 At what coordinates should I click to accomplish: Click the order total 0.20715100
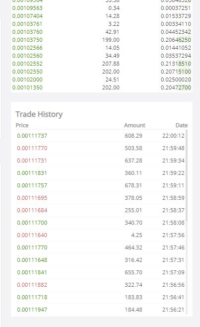[176, 72]
